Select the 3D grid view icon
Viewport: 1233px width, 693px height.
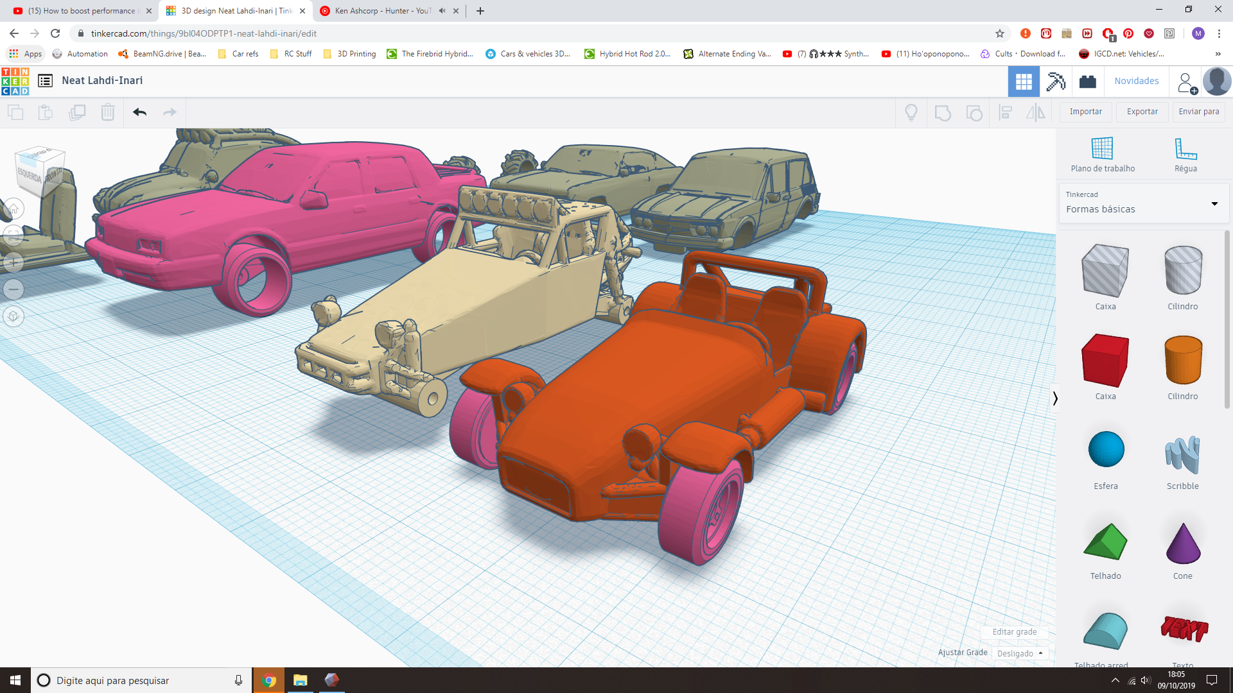point(1024,81)
